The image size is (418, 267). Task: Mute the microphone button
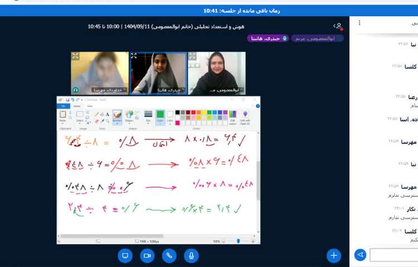191,255
